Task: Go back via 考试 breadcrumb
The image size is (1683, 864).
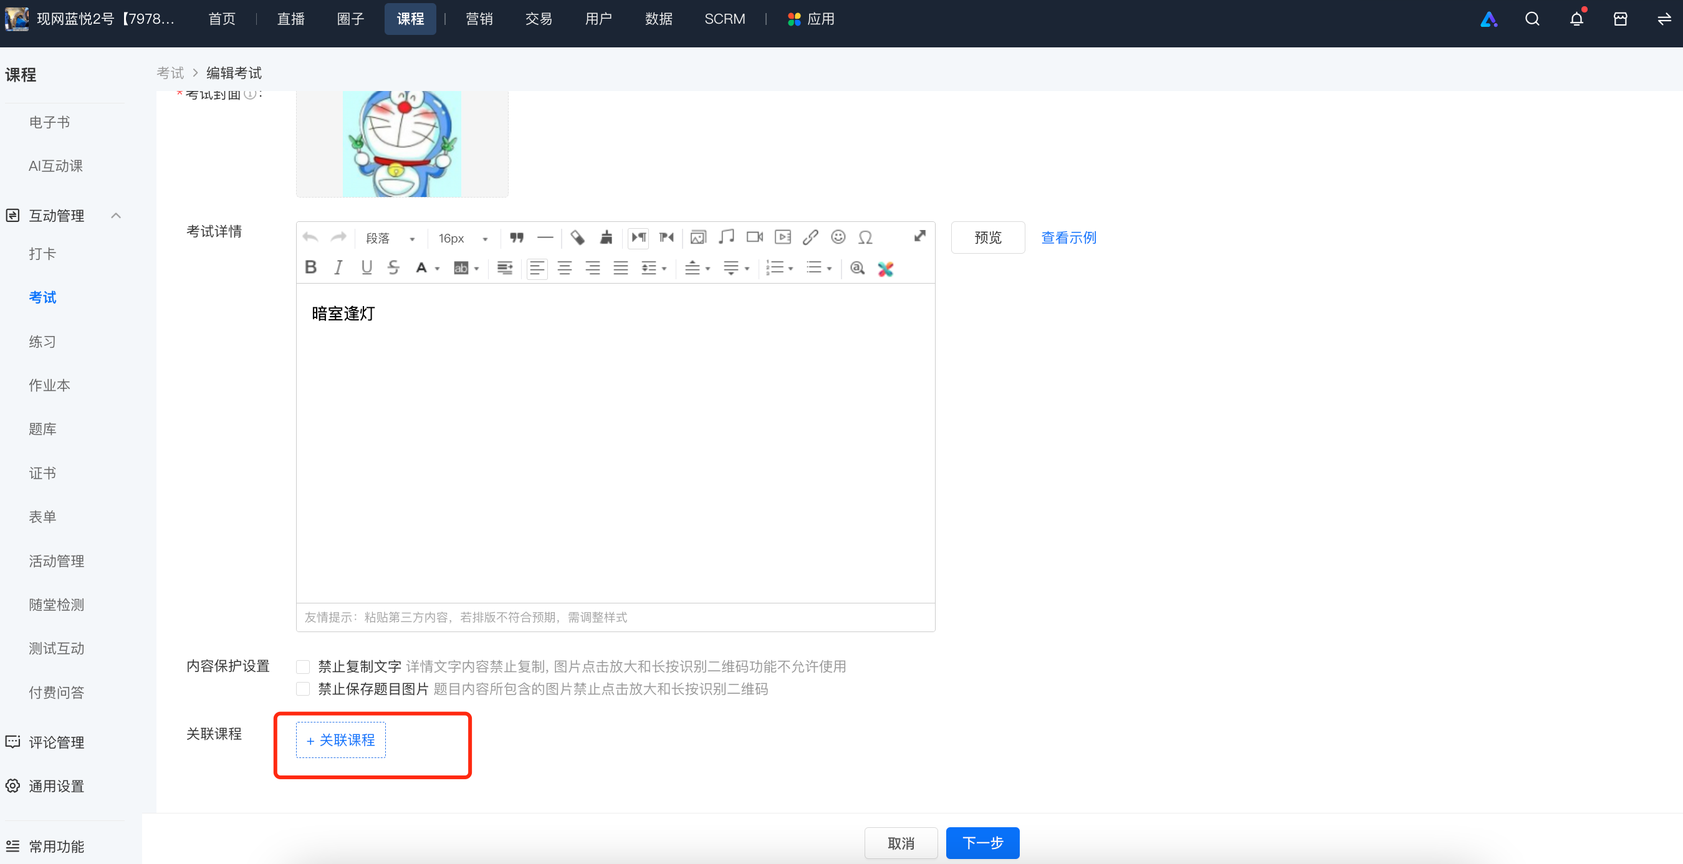Action: (170, 73)
